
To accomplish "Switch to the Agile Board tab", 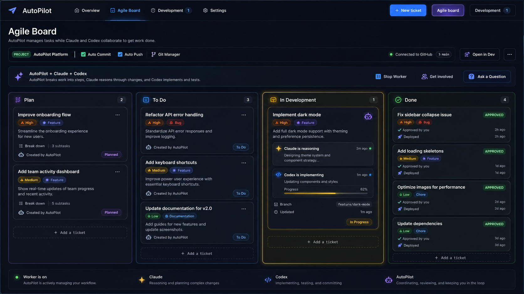I will 125,10.
